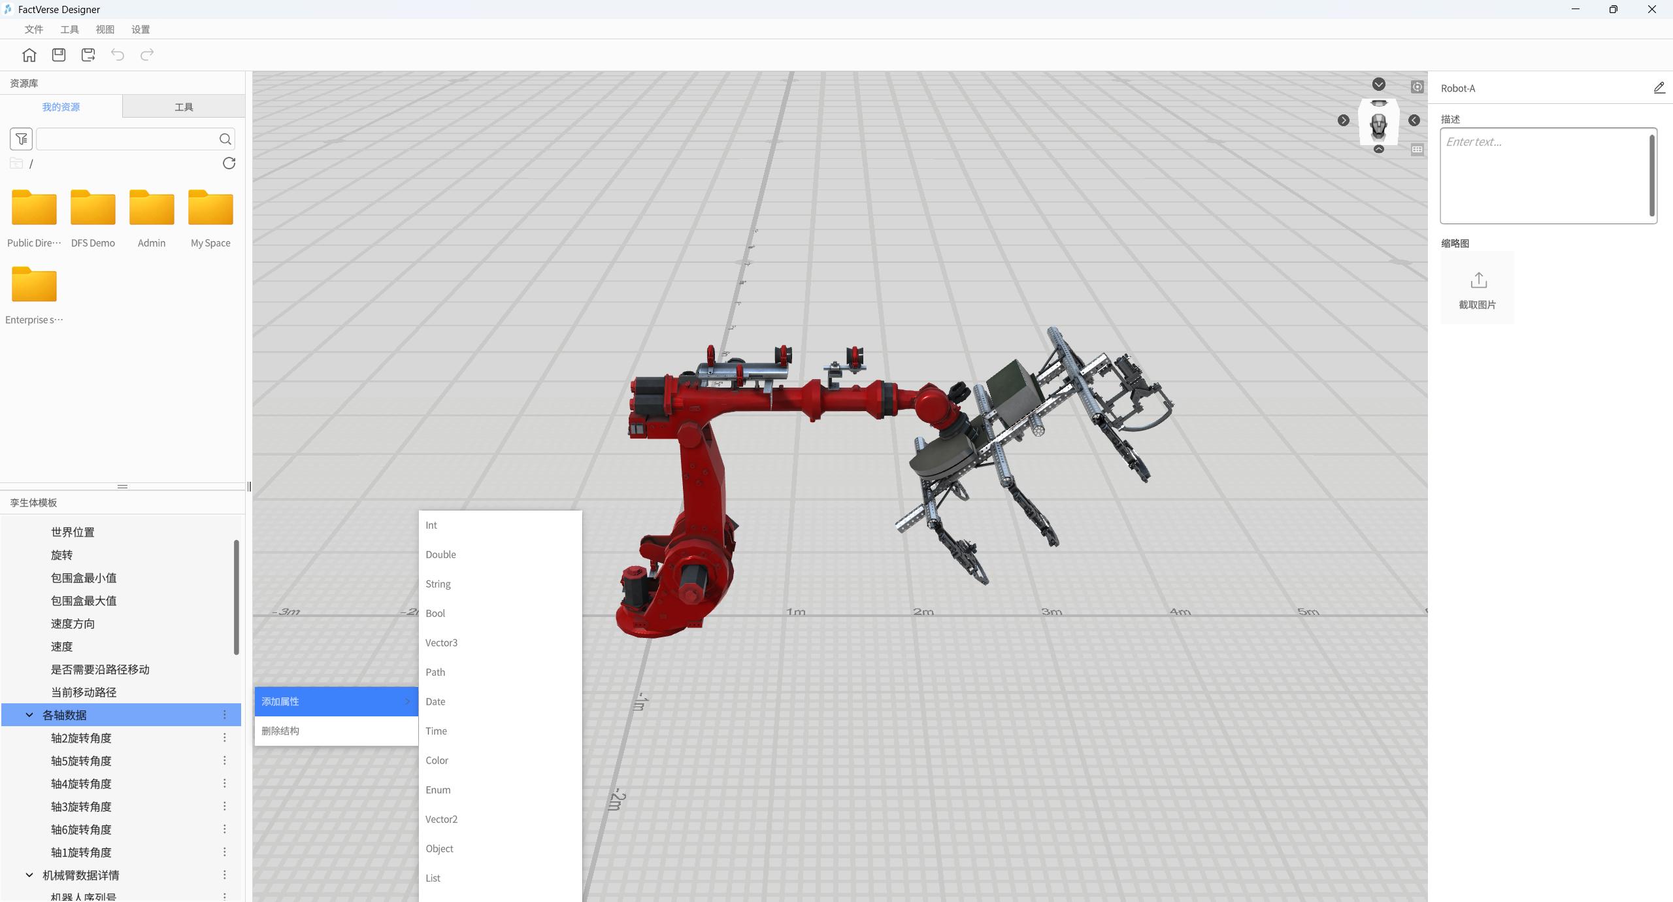Edit the Robot-A name pencil icon
Viewport: 1673px width, 902px height.
(1659, 88)
